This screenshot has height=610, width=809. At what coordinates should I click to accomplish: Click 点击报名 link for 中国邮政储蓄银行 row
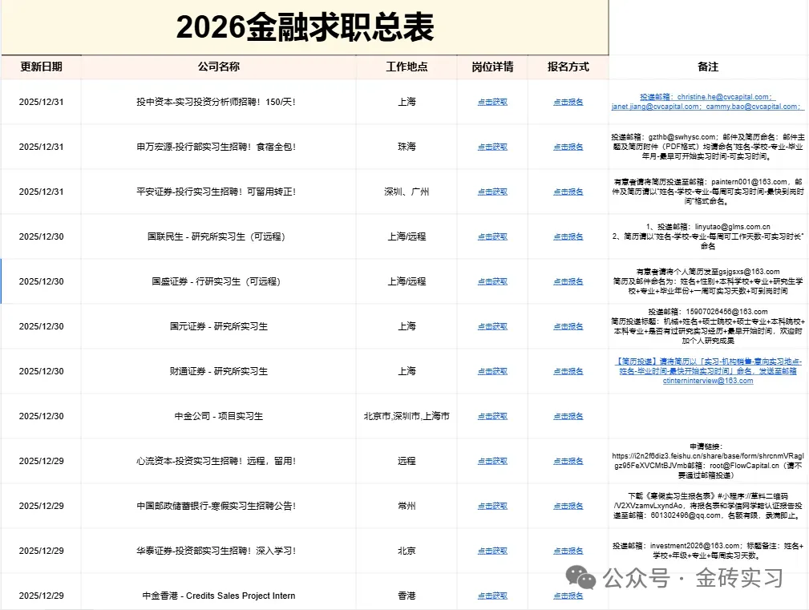(568, 506)
